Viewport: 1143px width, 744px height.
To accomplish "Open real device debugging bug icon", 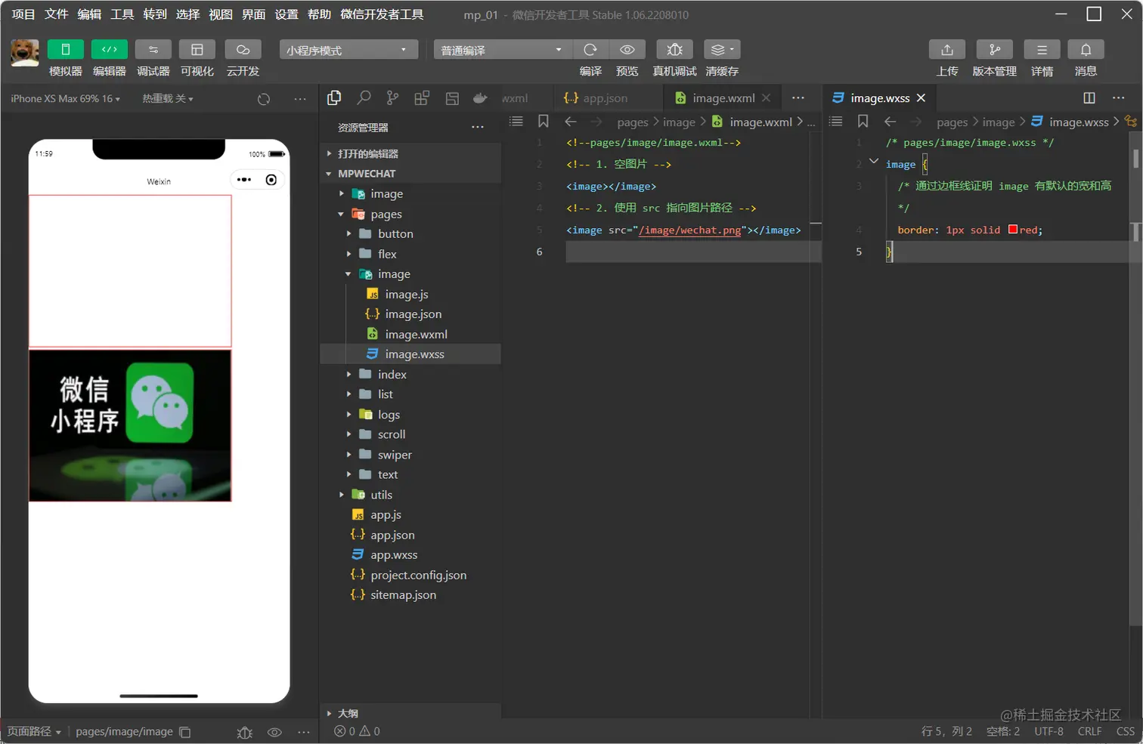I will [674, 50].
